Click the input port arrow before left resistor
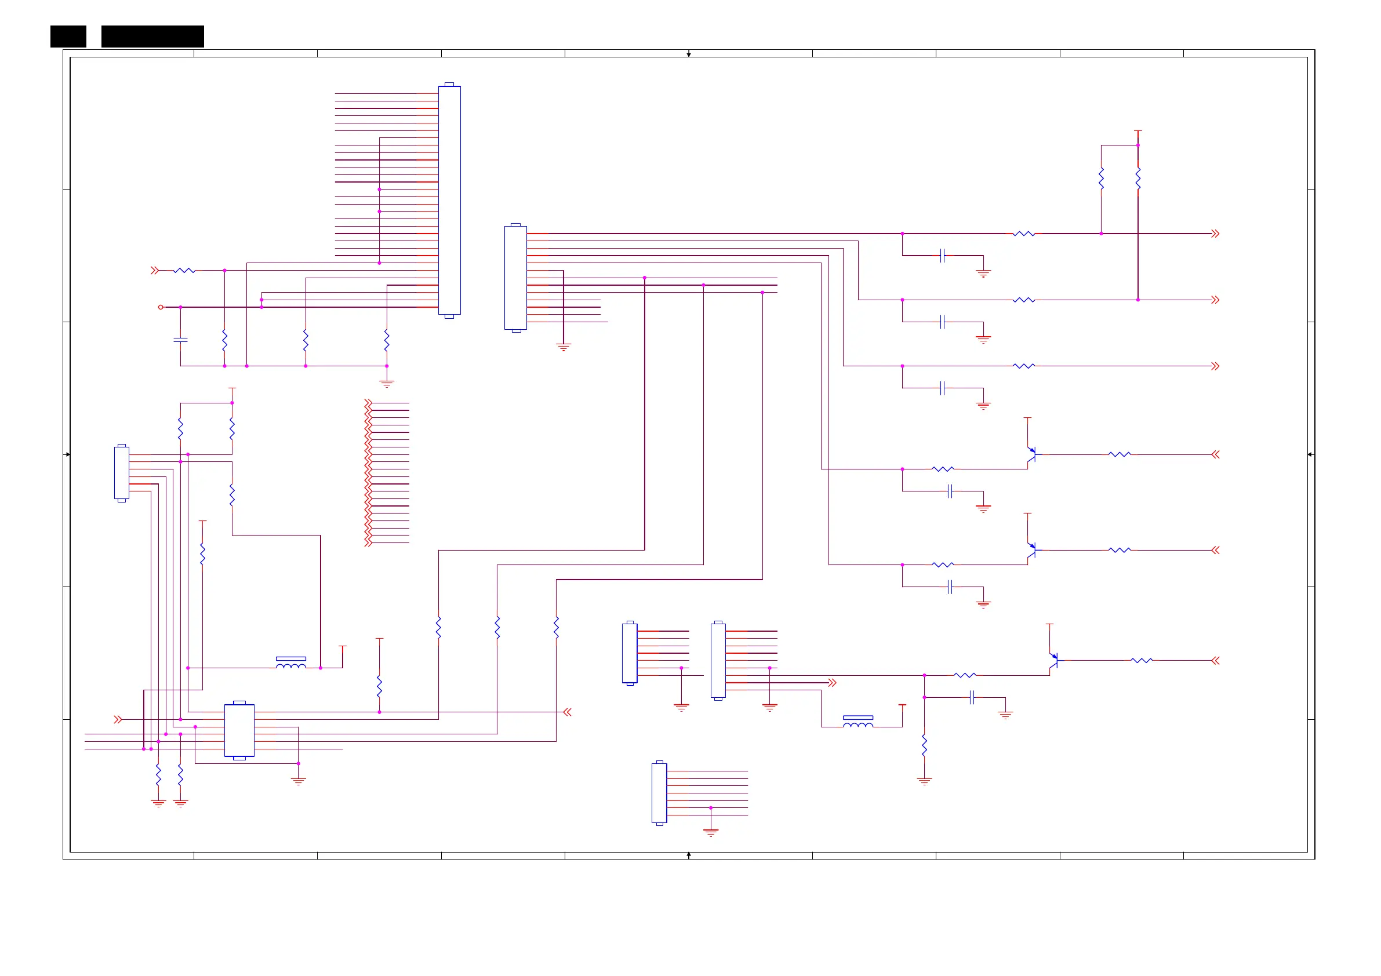The image size is (1381, 976). 155,271
